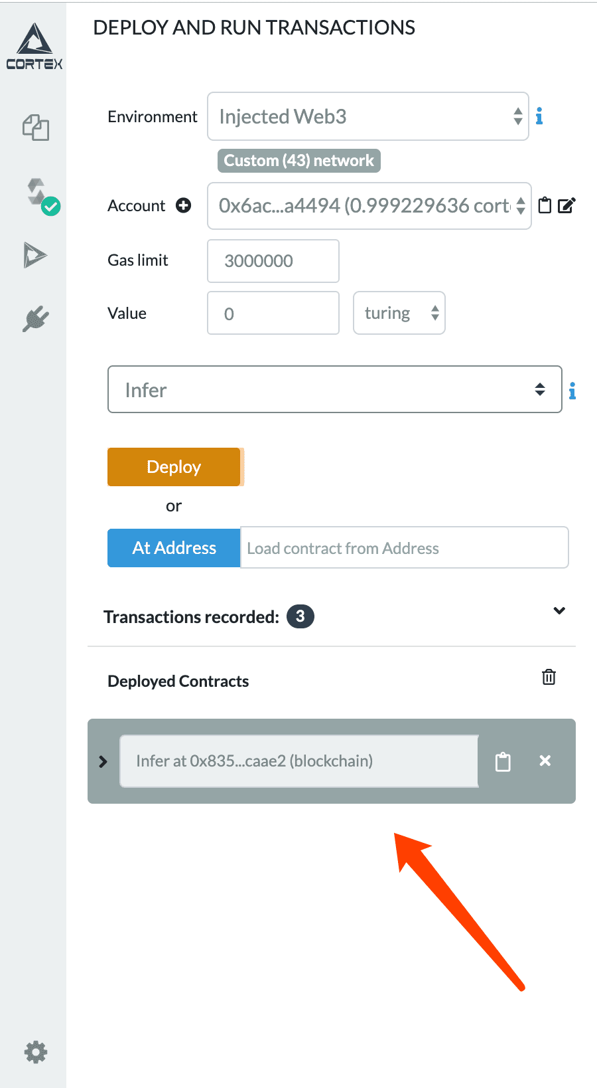Clear deployed contracts trash icon
Screen dimensions: 597x1088
549,677
